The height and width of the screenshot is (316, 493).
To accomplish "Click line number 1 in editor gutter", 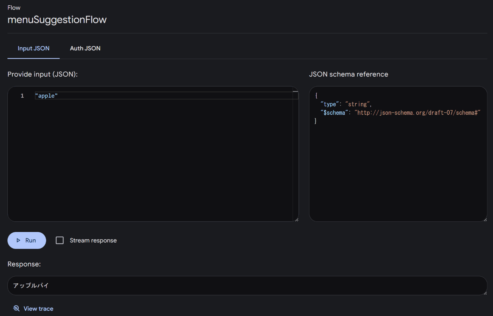I will pos(22,96).
